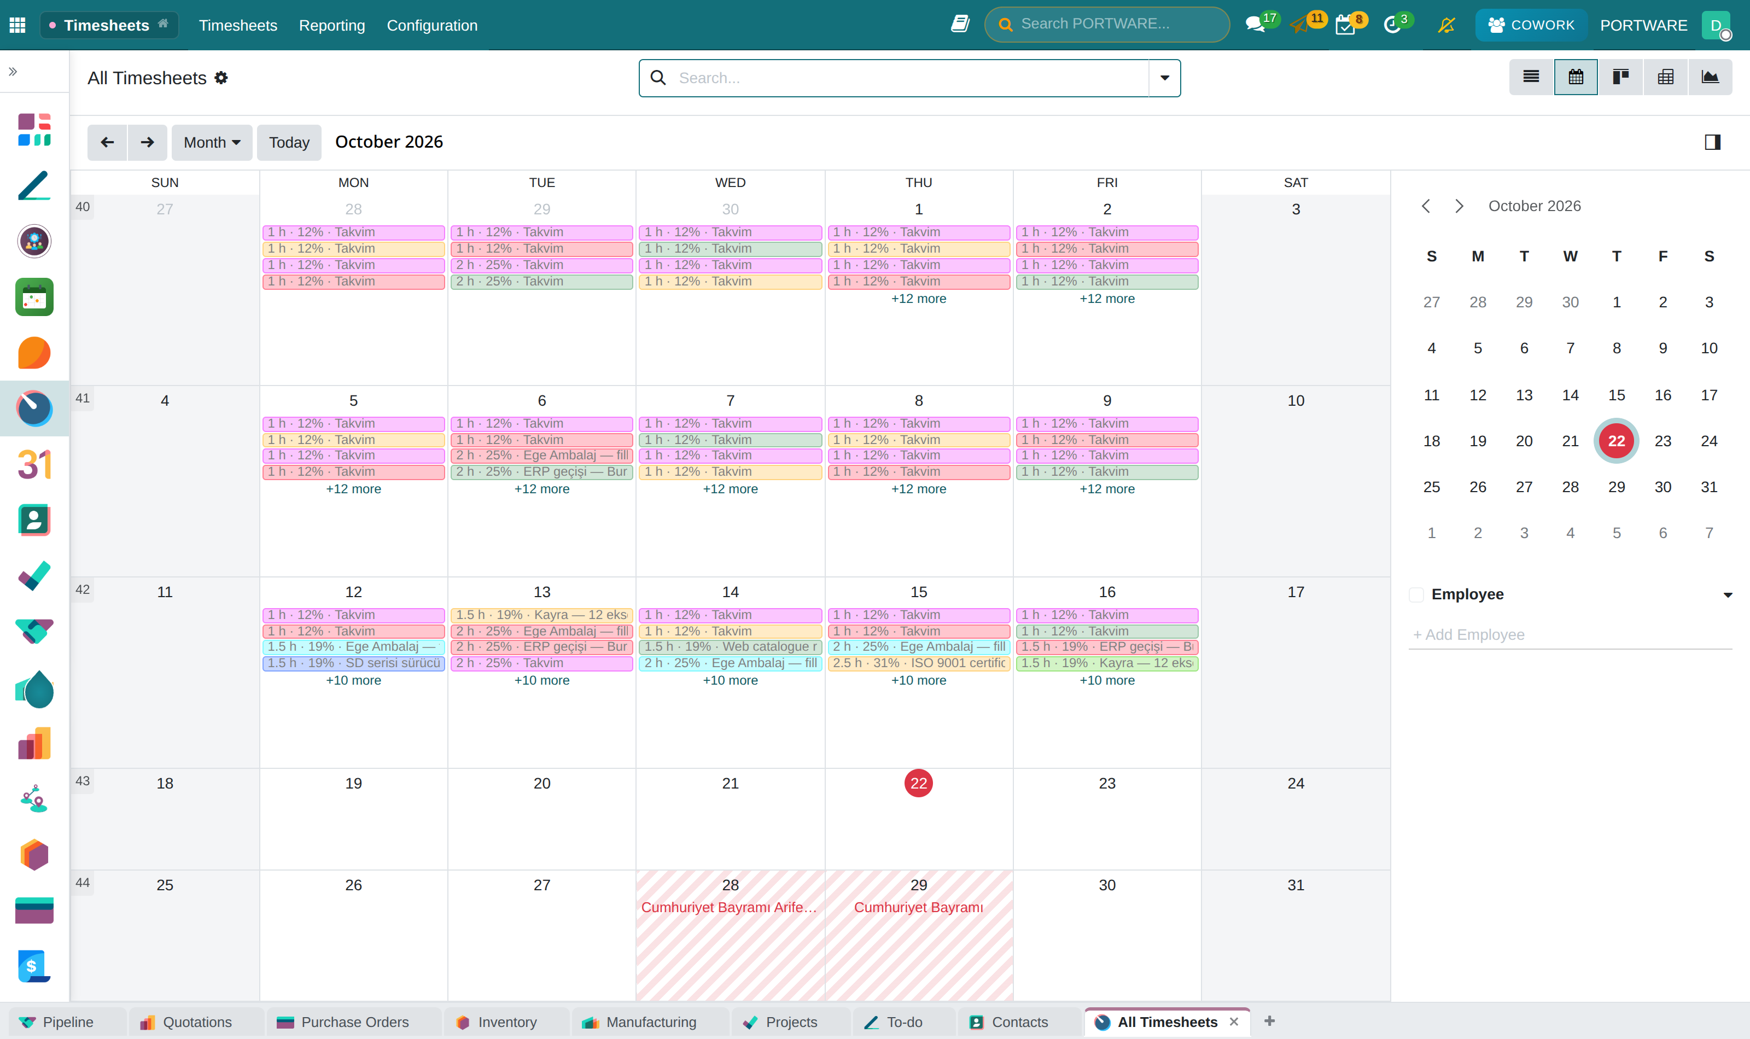This screenshot has width=1750, height=1039.
Task: Add a new bottom tab with plus
Action: 1269,1022
